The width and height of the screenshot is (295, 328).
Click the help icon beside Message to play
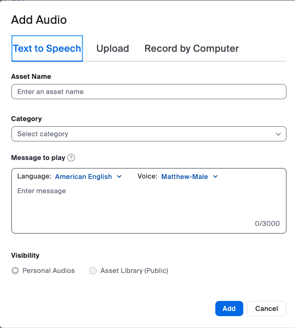72,158
